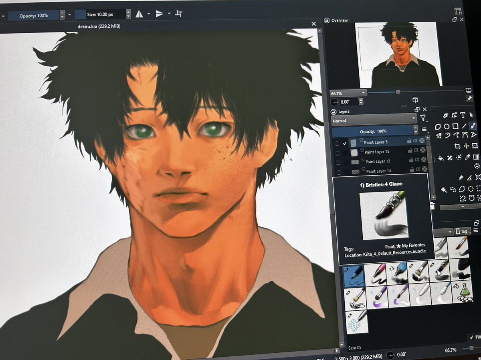Screen dimensions: 481x360
Task: Select the Gradient tool
Action: click(x=476, y=157)
